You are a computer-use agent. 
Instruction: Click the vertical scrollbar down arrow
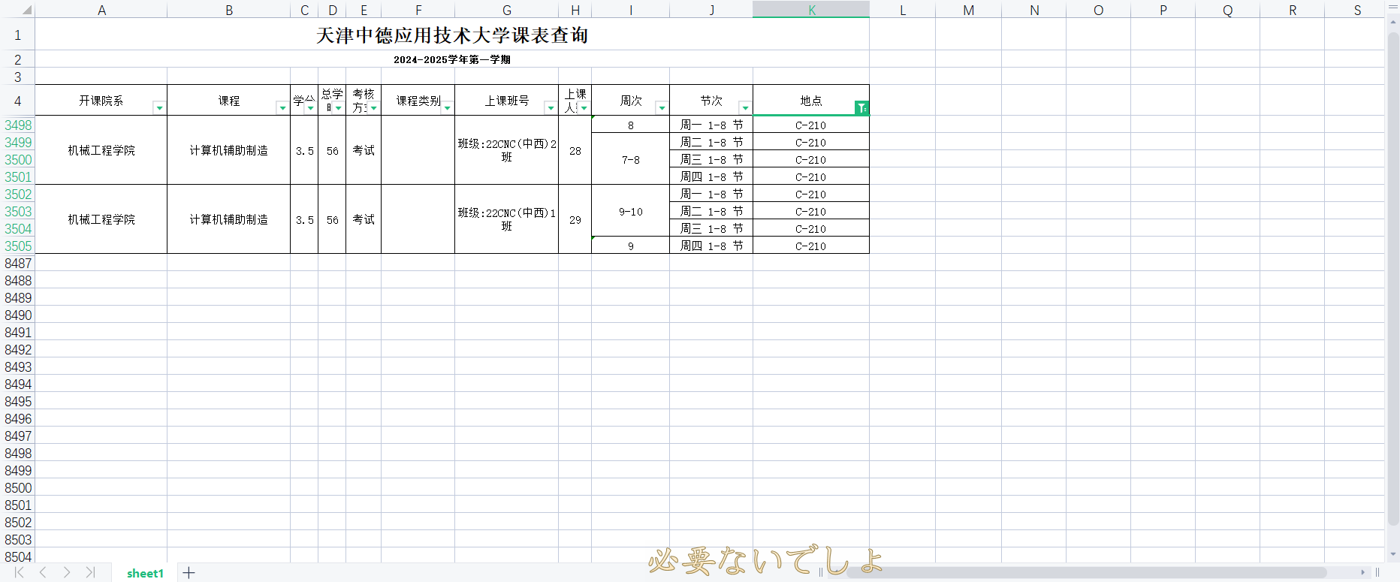coord(1393,554)
